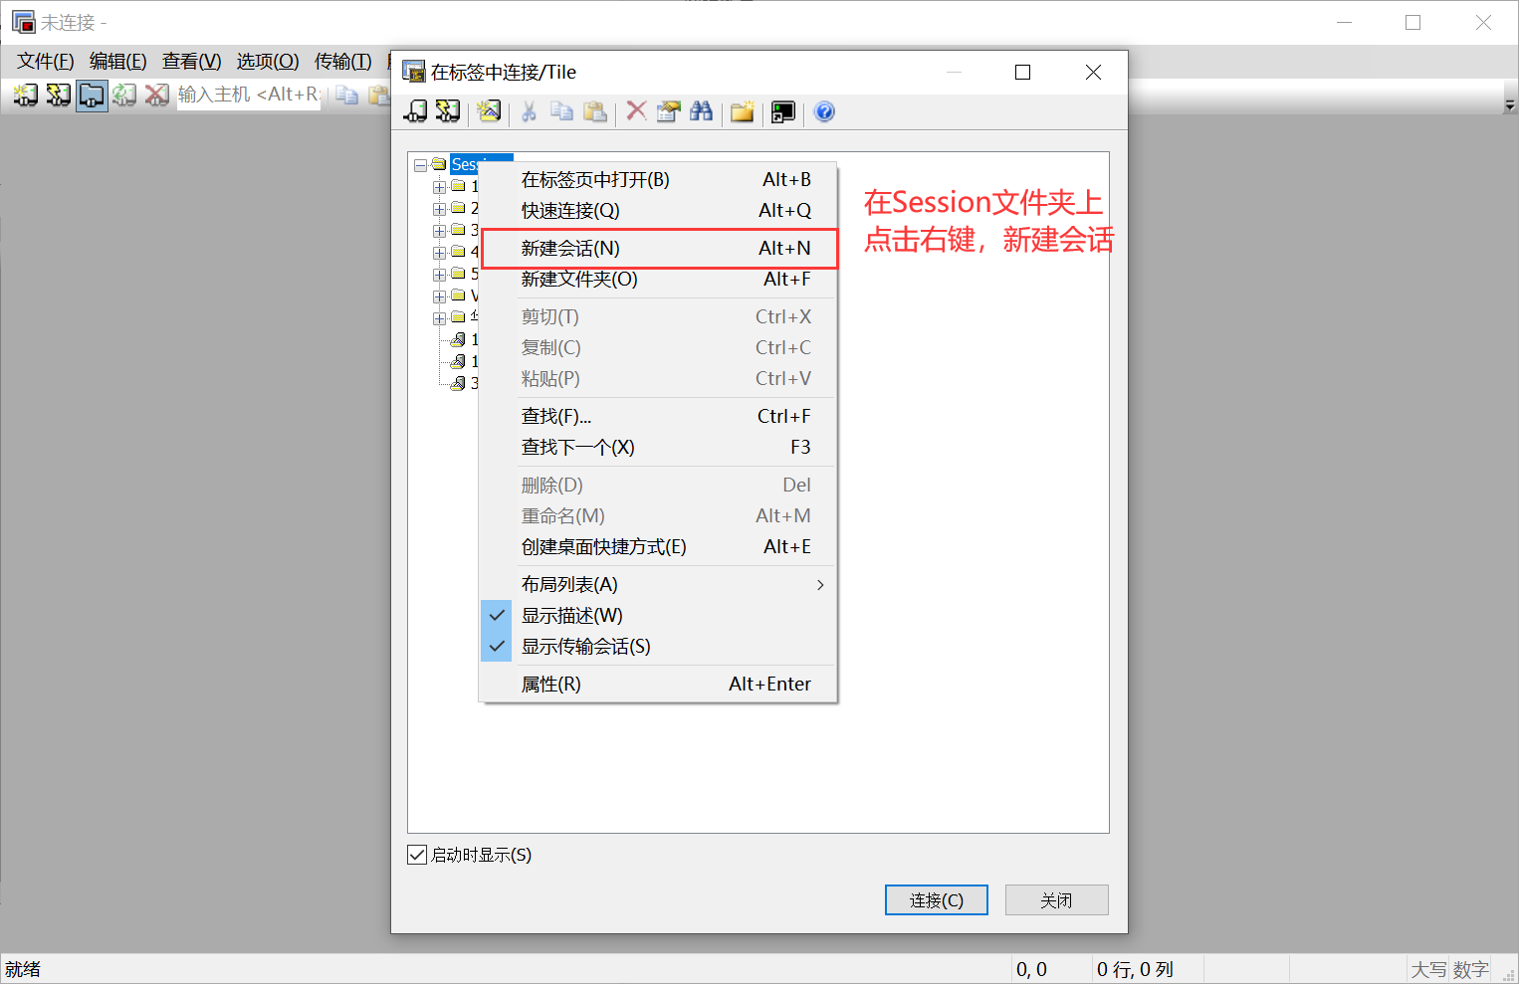
Task: Select the highlighted Sessions root folder in the tree
Action: [482, 164]
